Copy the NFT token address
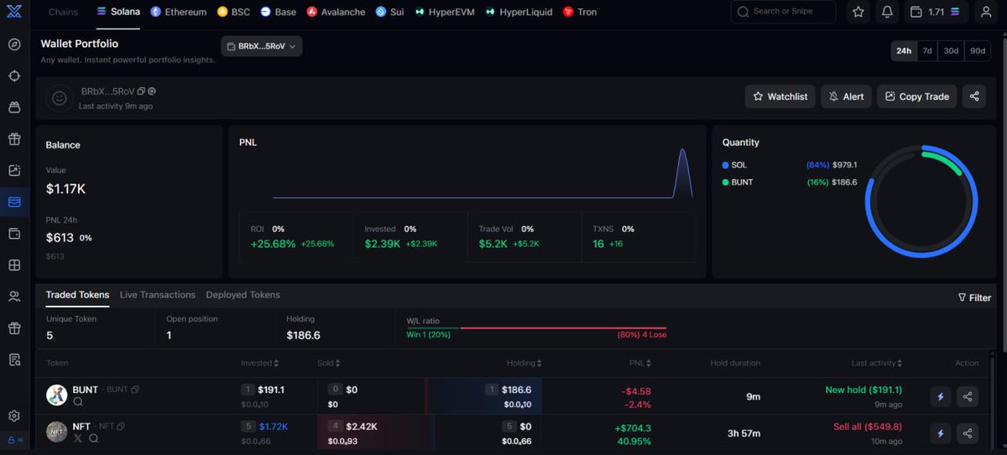The width and height of the screenshot is (1007, 455). [121, 427]
